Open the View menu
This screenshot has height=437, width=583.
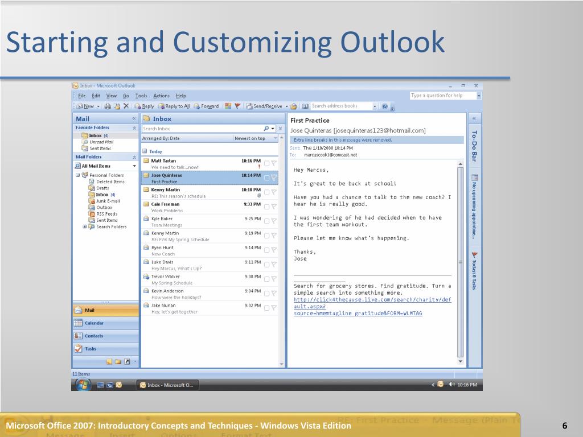click(111, 96)
